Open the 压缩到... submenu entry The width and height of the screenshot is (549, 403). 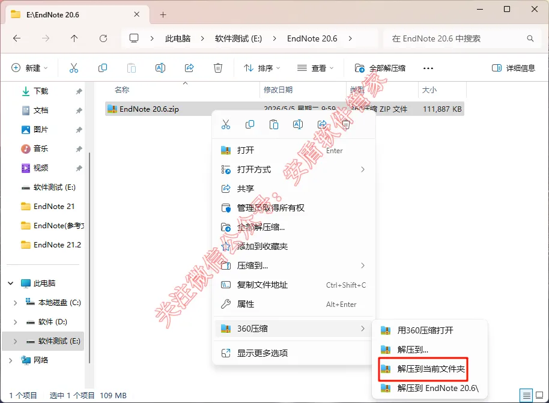(294, 265)
